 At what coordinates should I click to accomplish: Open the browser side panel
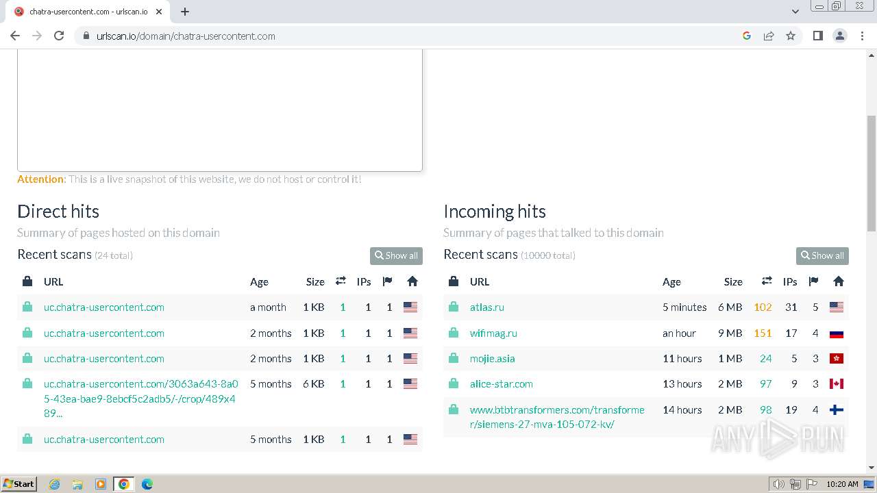817,36
